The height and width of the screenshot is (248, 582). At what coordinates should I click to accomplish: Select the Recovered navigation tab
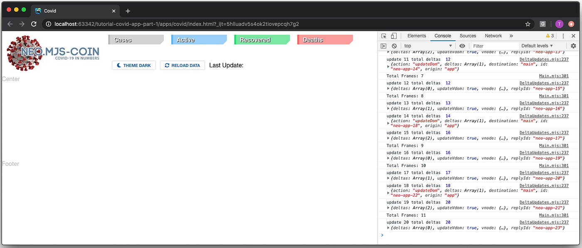coord(262,40)
